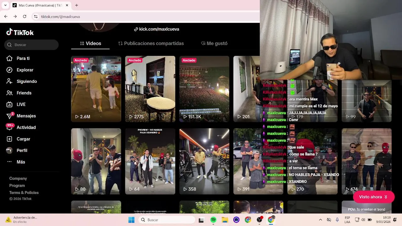Switch to Publicaciones compartidas tab
This screenshot has width=402, height=226.
coord(151,43)
